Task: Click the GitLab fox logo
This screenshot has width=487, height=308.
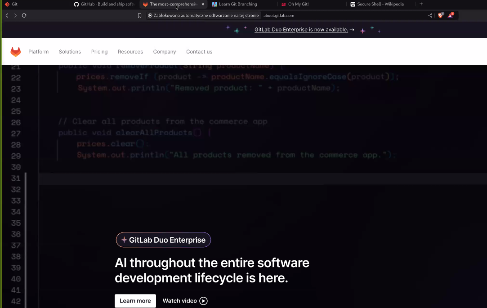Action: [16, 52]
